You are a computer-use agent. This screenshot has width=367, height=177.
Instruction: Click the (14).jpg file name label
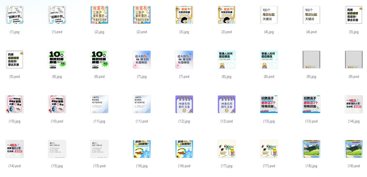[354, 121]
